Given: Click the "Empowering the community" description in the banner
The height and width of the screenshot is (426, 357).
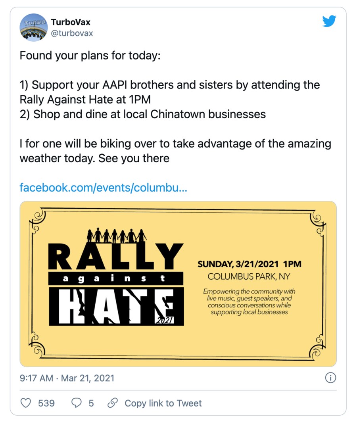Looking at the screenshot, I should pos(249,301).
